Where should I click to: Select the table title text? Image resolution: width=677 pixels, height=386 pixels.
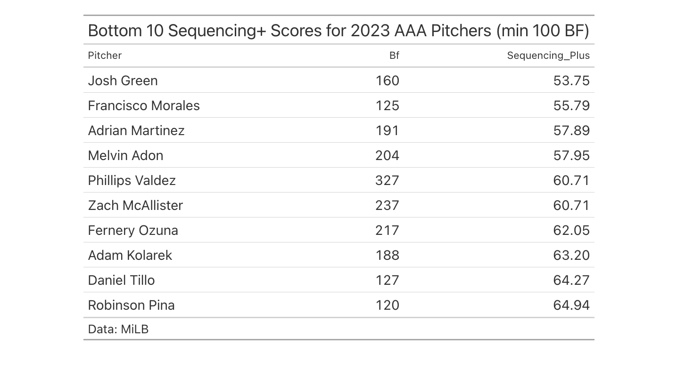[338, 31]
